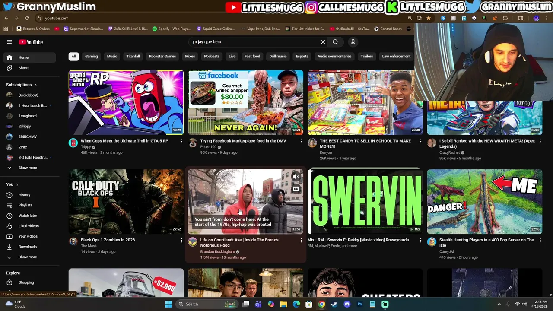Screen dimensions: 553x311
Task: Open Playlists in the sidebar
Action: (x=29, y=205)
